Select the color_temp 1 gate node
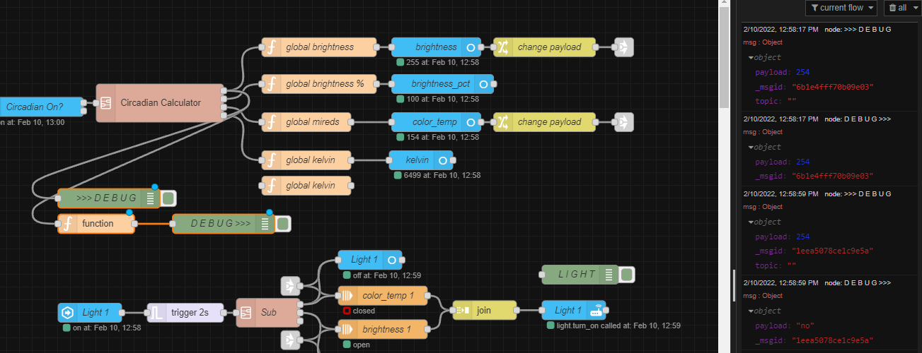This screenshot has height=353, width=922. click(x=383, y=296)
